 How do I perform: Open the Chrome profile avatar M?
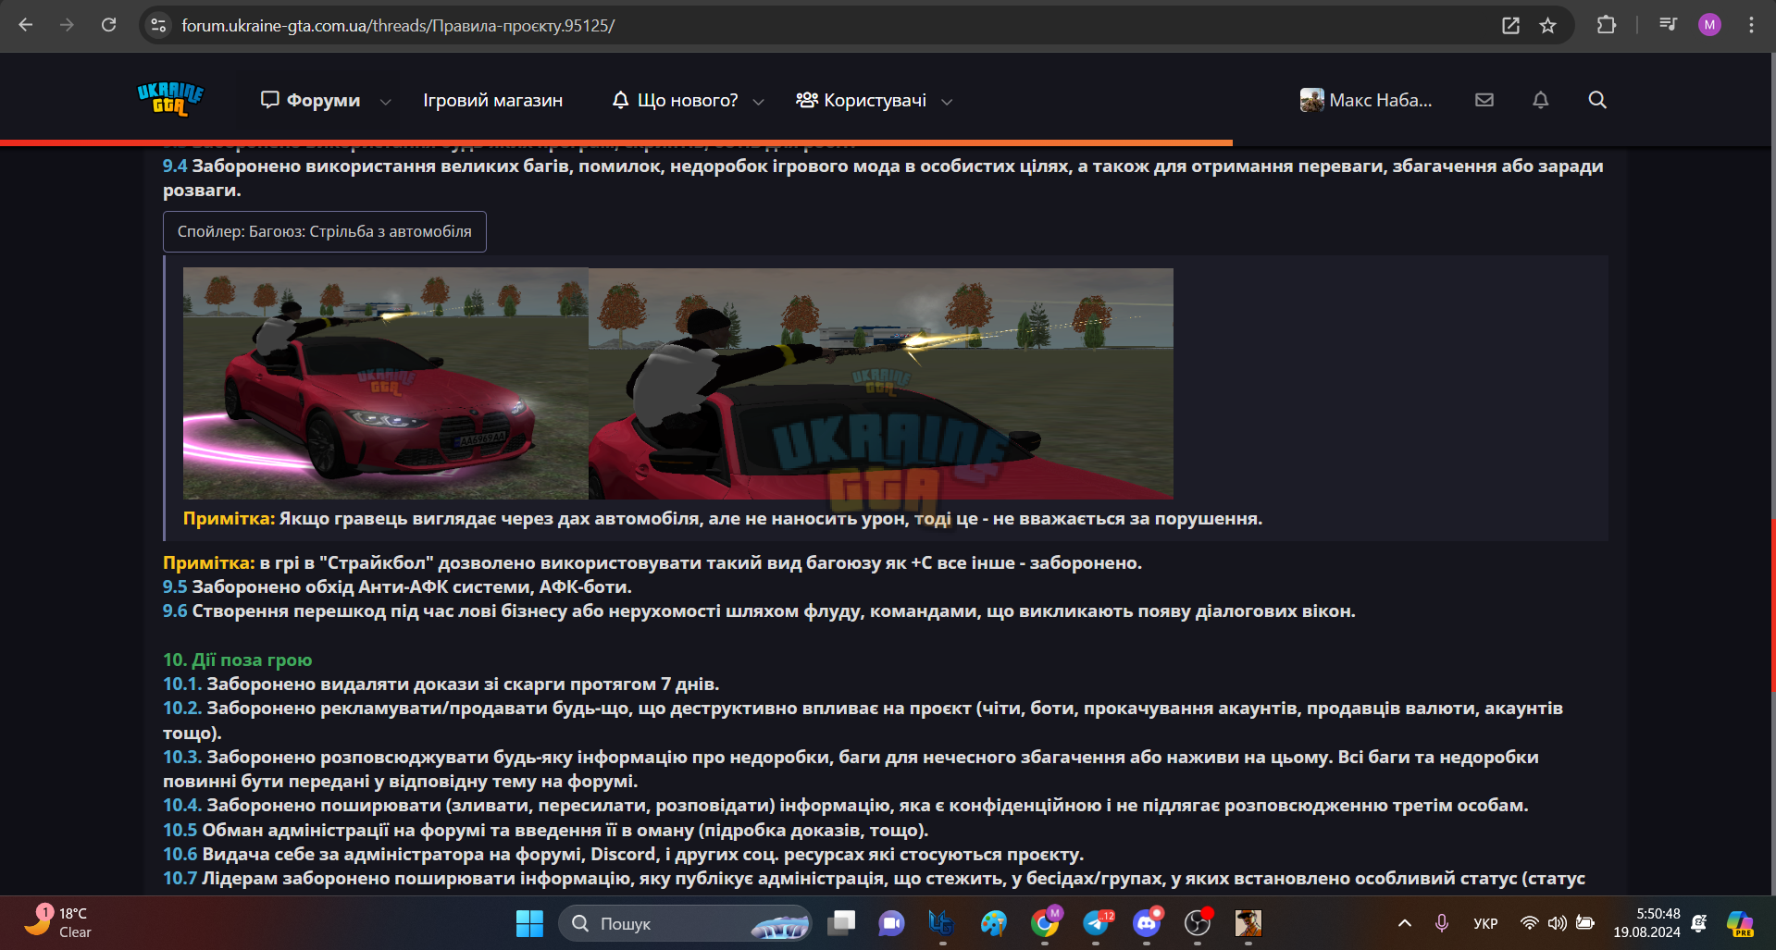click(1709, 25)
